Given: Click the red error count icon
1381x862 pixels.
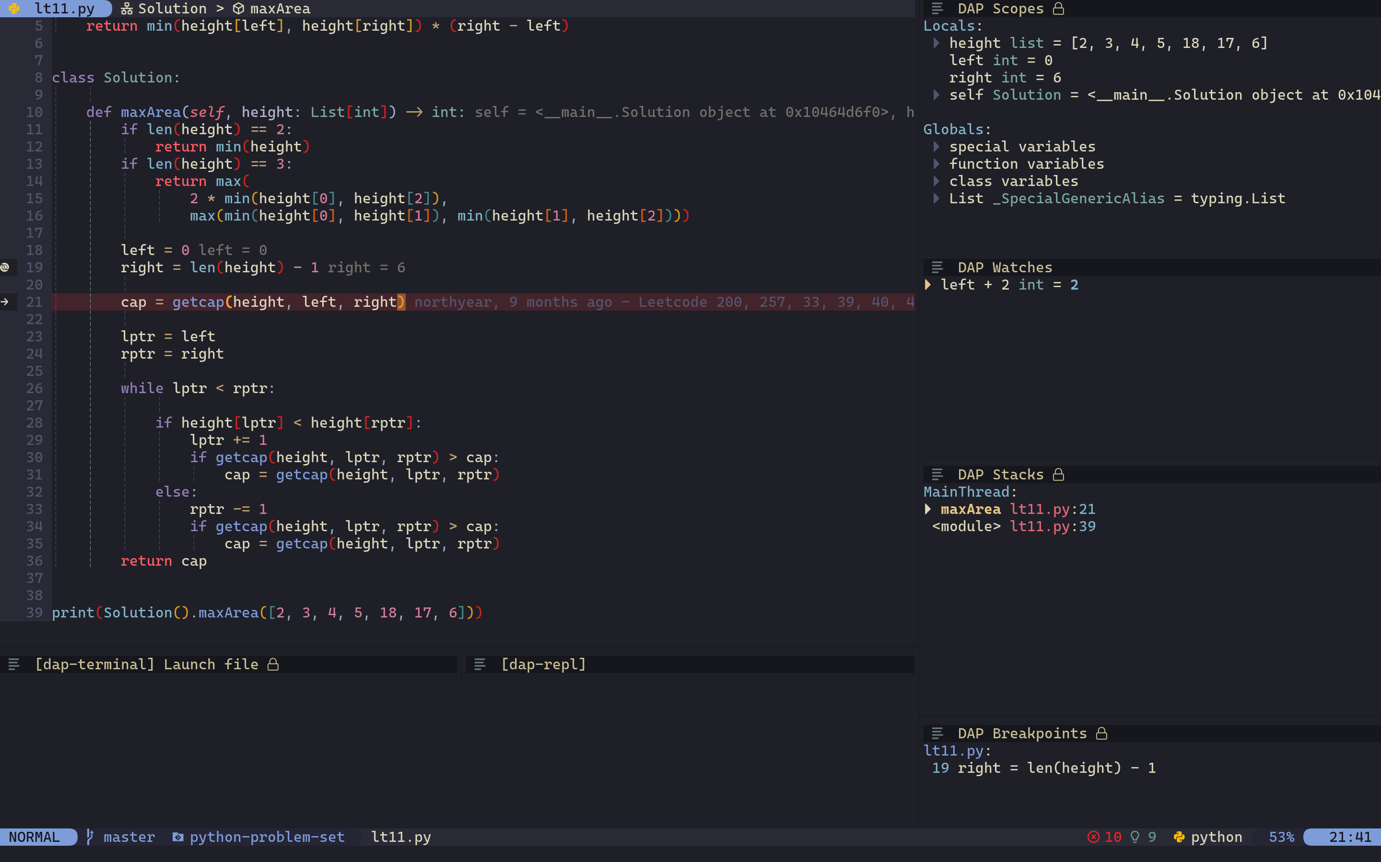Looking at the screenshot, I should (1093, 836).
